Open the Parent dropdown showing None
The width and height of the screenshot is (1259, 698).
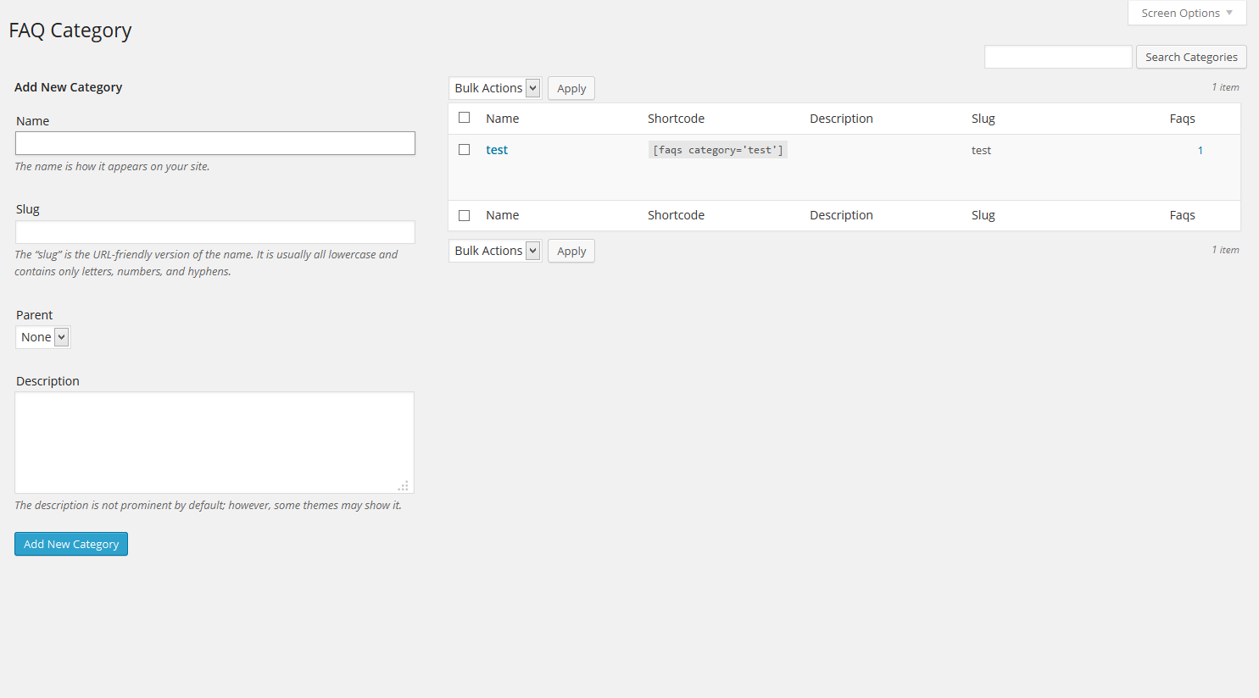[x=42, y=336]
